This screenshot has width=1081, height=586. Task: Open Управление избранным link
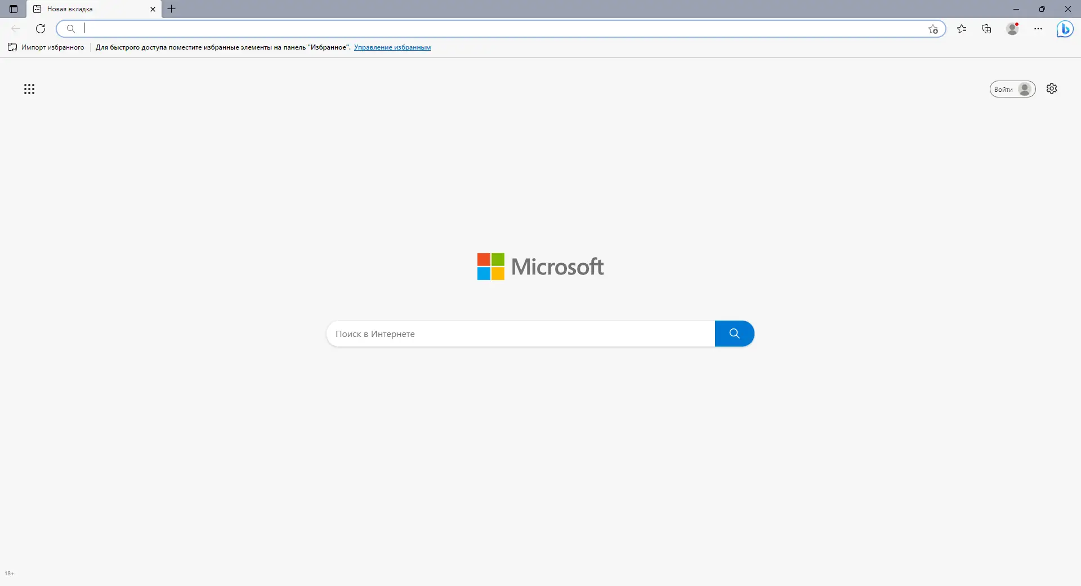[x=392, y=47]
